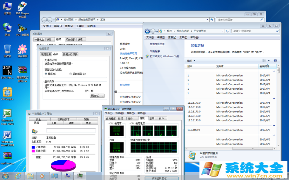The height and width of the screenshot is (180, 289).
Task: Open the 组织 dropdown menu
Action: coord(191,61)
